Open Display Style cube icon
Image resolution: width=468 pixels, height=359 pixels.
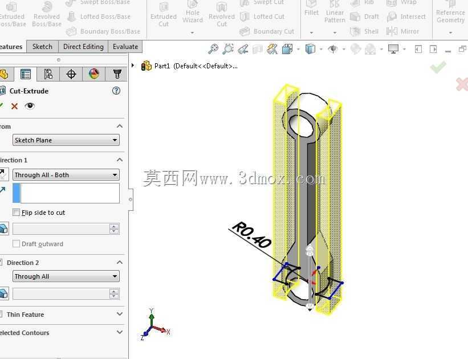pos(310,49)
